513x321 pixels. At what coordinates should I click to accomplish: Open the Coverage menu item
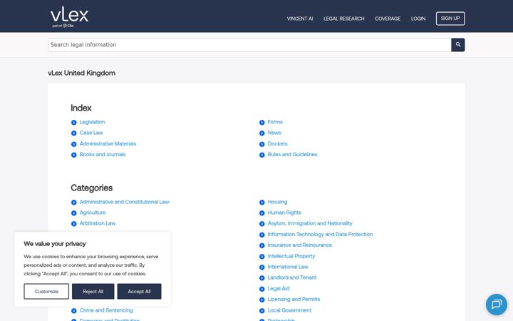388,19
